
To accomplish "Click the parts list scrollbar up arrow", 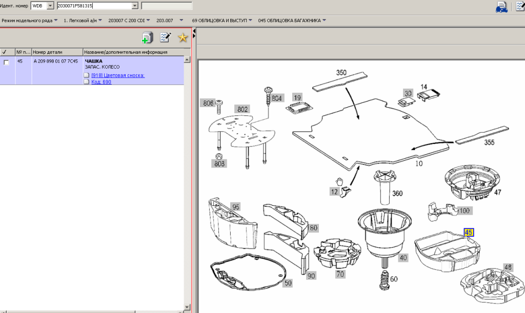I will pyautogui.click(x=187, y=60).
